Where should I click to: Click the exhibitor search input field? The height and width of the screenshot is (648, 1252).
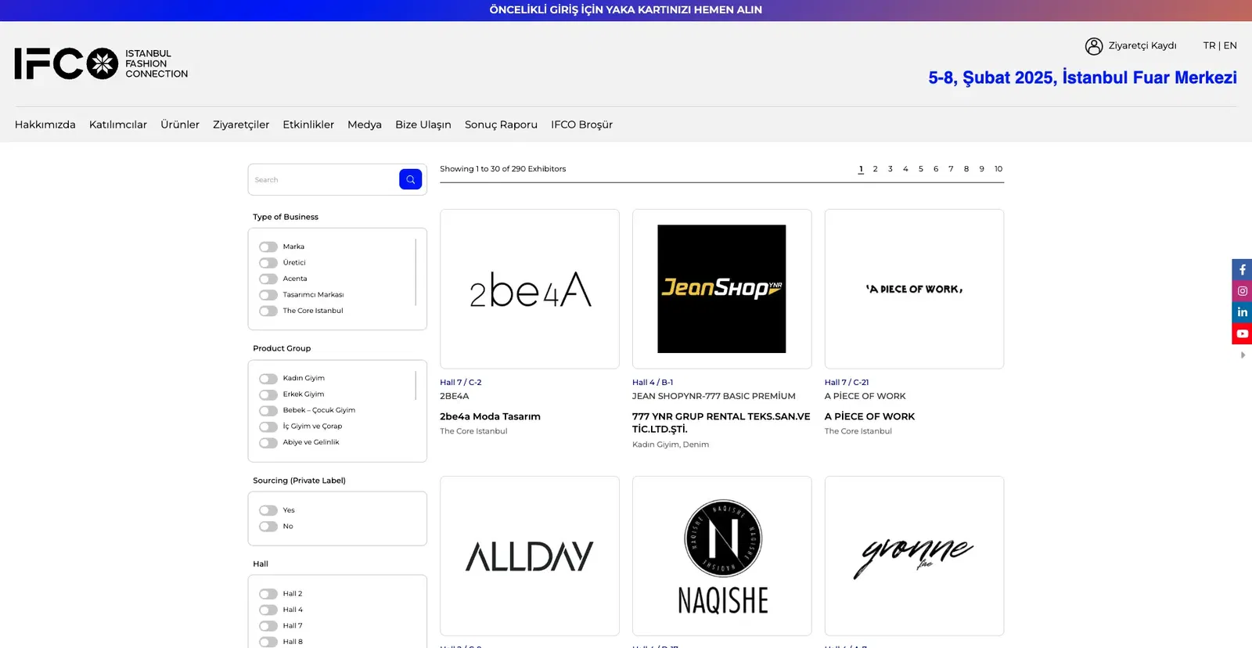tap(324, 180)
